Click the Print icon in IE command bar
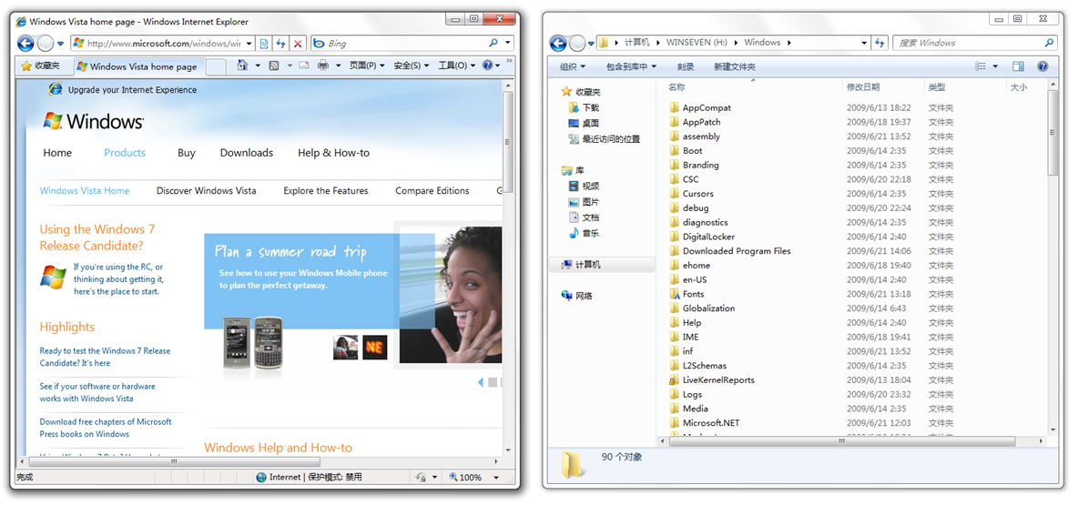 [323, 66]
